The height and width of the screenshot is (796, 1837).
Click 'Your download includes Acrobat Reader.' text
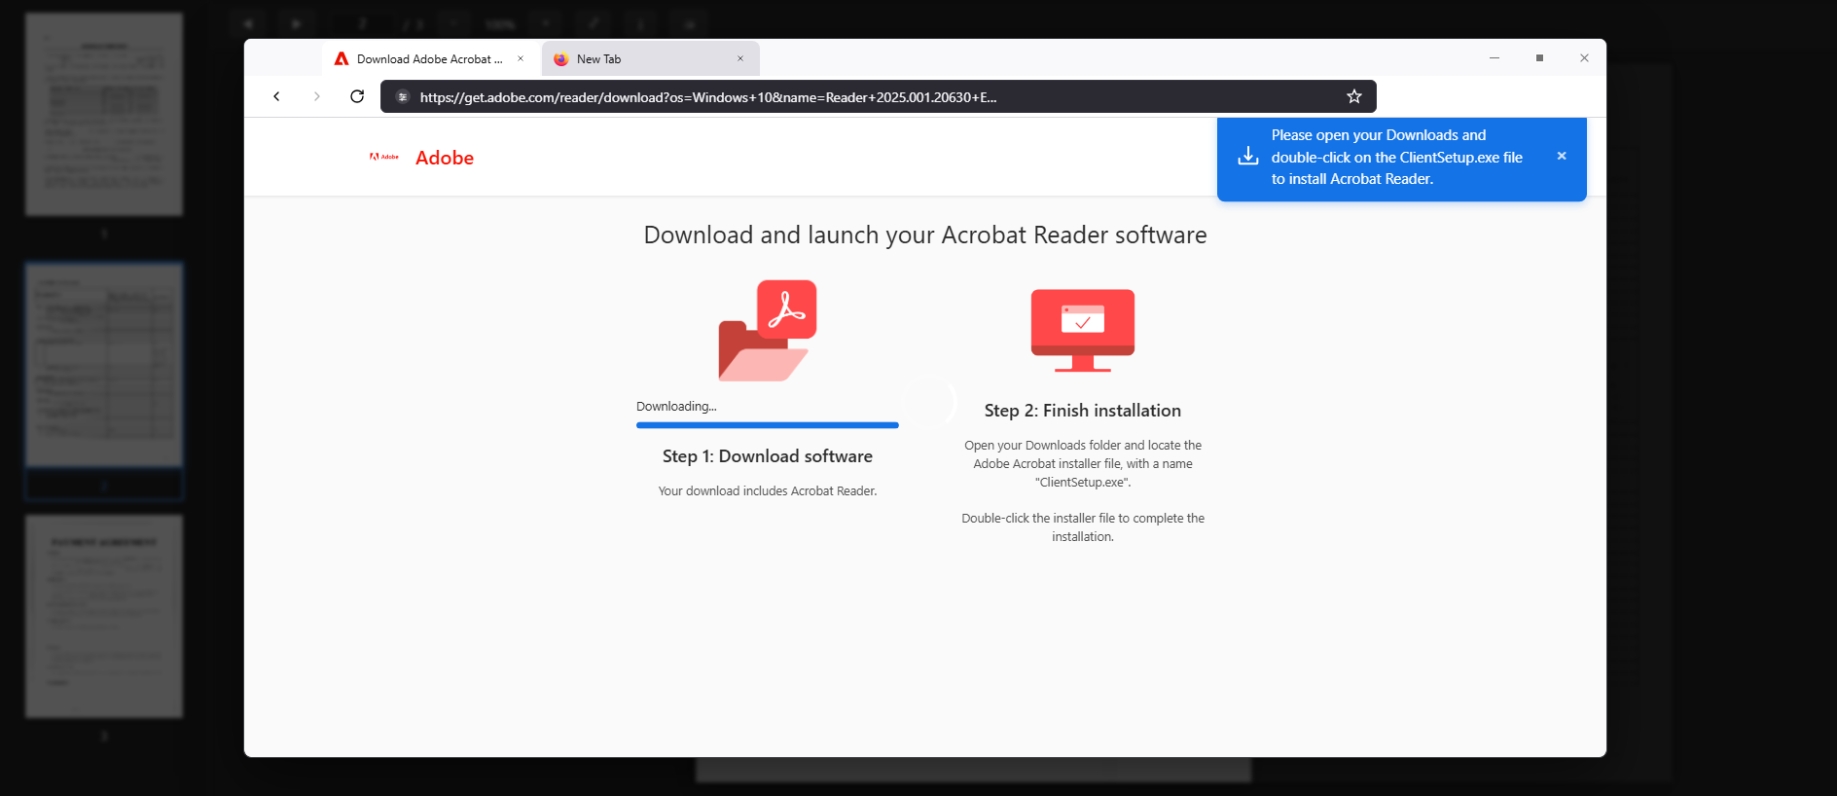pos(768,491)
